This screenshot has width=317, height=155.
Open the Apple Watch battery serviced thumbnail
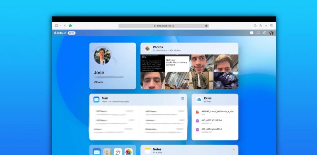point(177,63)
